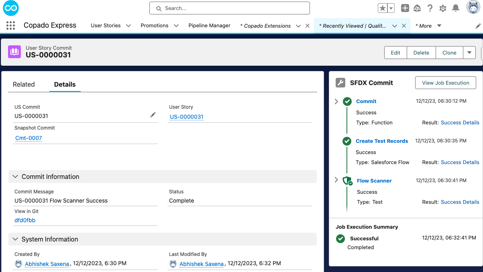Click the Copado infinity logo
The height and width of the screenshot is (272, 483).
[x=11, y=8]
